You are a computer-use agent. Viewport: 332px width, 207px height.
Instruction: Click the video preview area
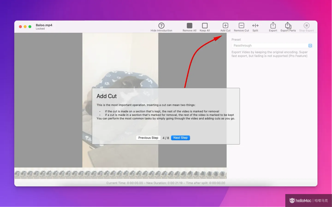click(x=120, y=100)
